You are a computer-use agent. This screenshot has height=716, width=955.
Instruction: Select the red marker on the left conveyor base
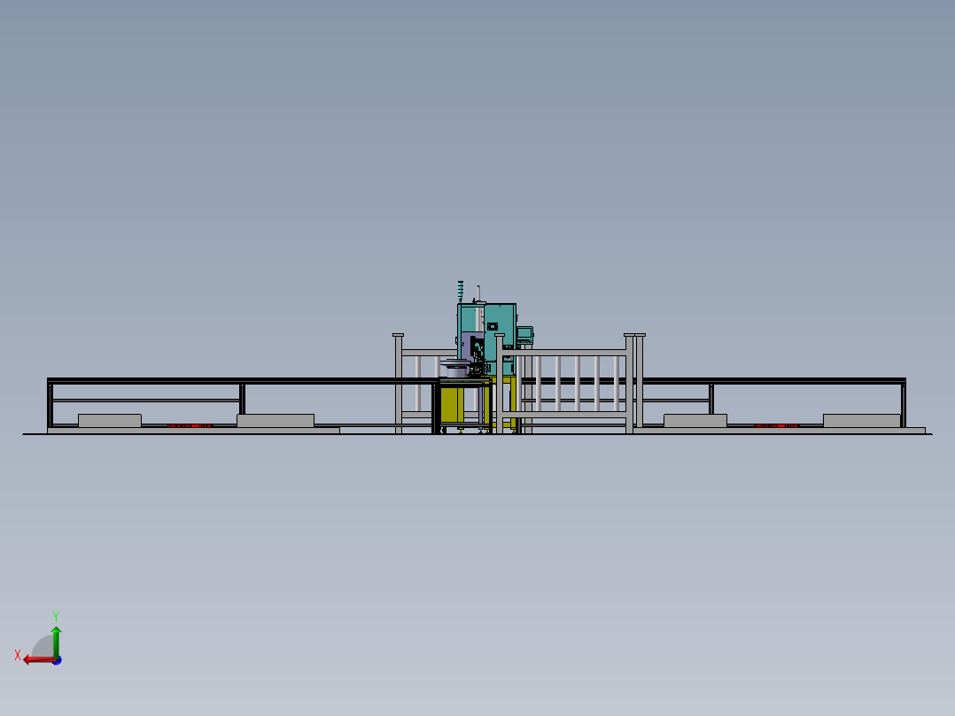(190, 425)
